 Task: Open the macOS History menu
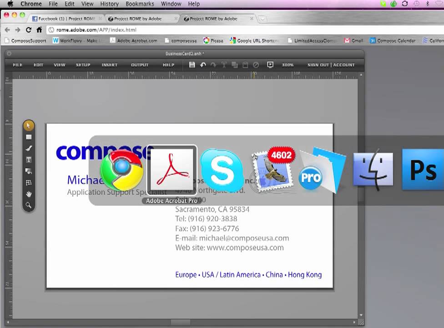[x=109, y=4]
